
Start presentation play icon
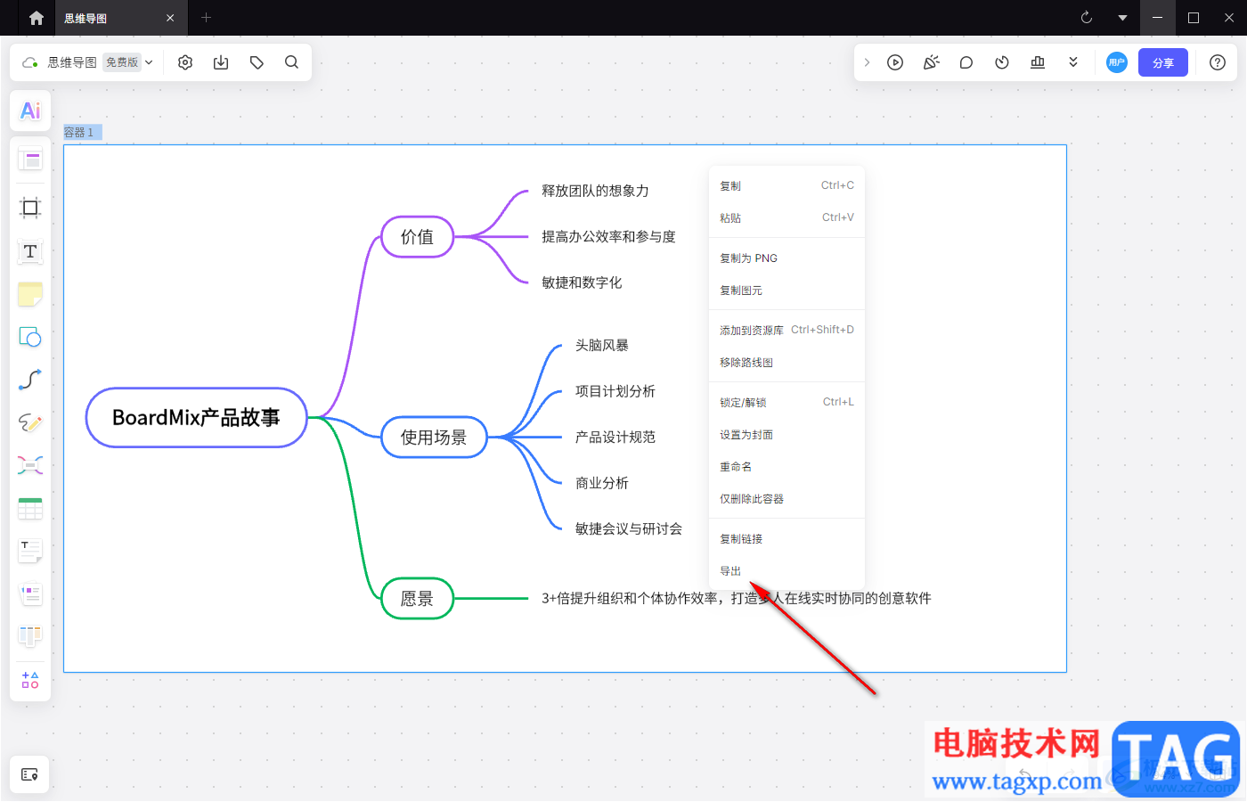(895, 62)
